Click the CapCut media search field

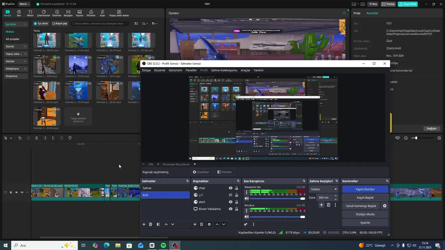pos(100,24)
